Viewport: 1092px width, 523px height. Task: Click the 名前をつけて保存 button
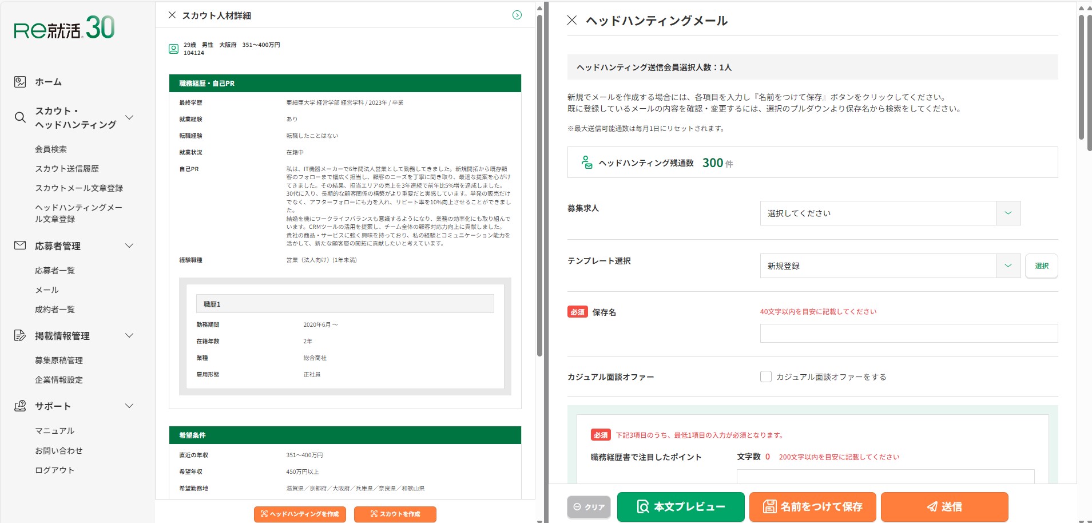(x=813, y=507)
